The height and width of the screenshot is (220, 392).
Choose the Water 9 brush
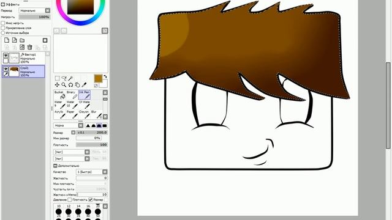[60, 105]
